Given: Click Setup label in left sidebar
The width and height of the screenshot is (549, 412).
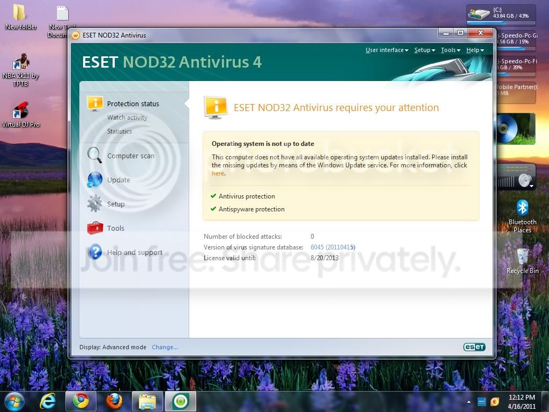Looking at the screenshot, I should coord(116,204).
